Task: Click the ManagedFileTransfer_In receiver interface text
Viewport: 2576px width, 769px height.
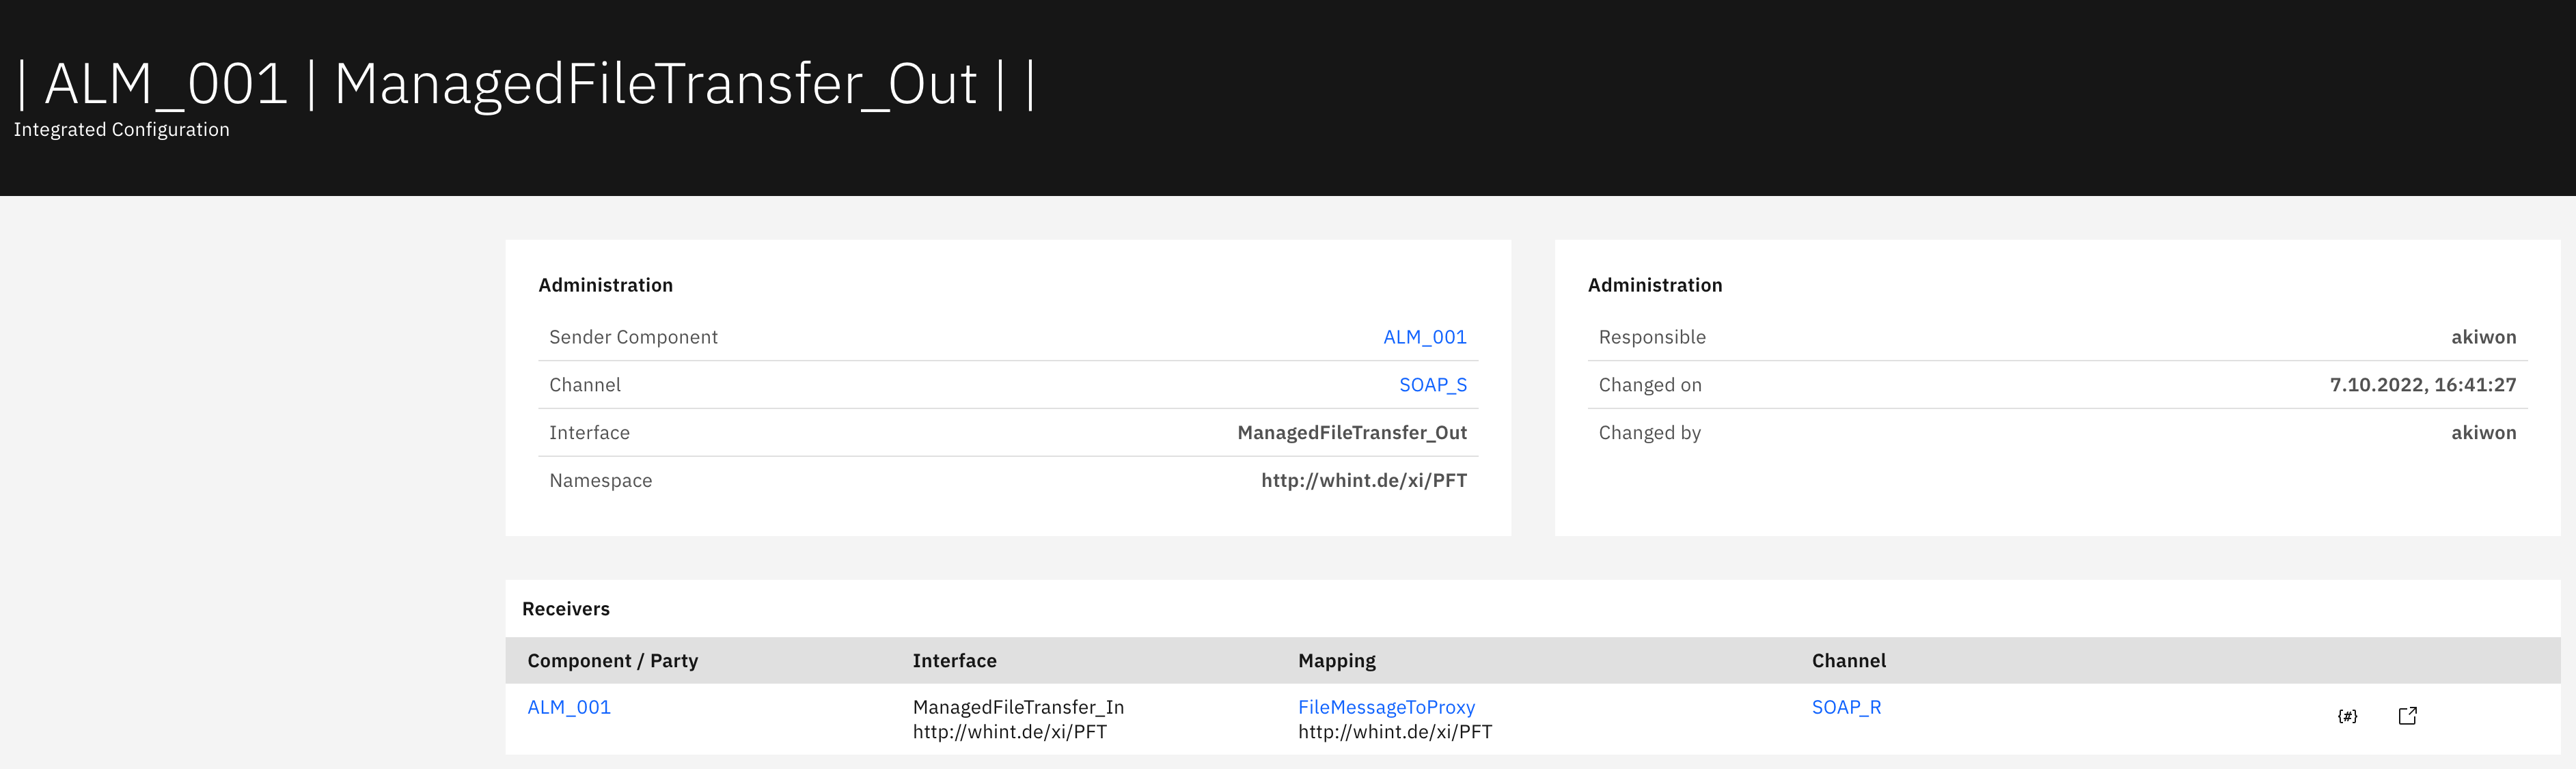Action: 1018,707
